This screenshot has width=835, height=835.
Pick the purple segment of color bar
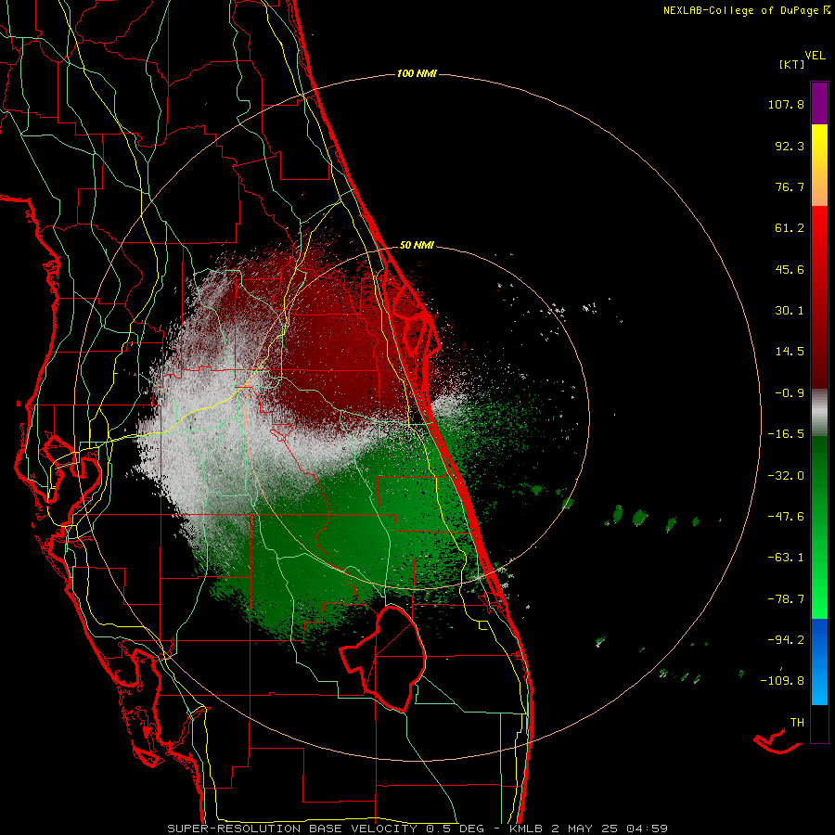(x=819, y=103)
